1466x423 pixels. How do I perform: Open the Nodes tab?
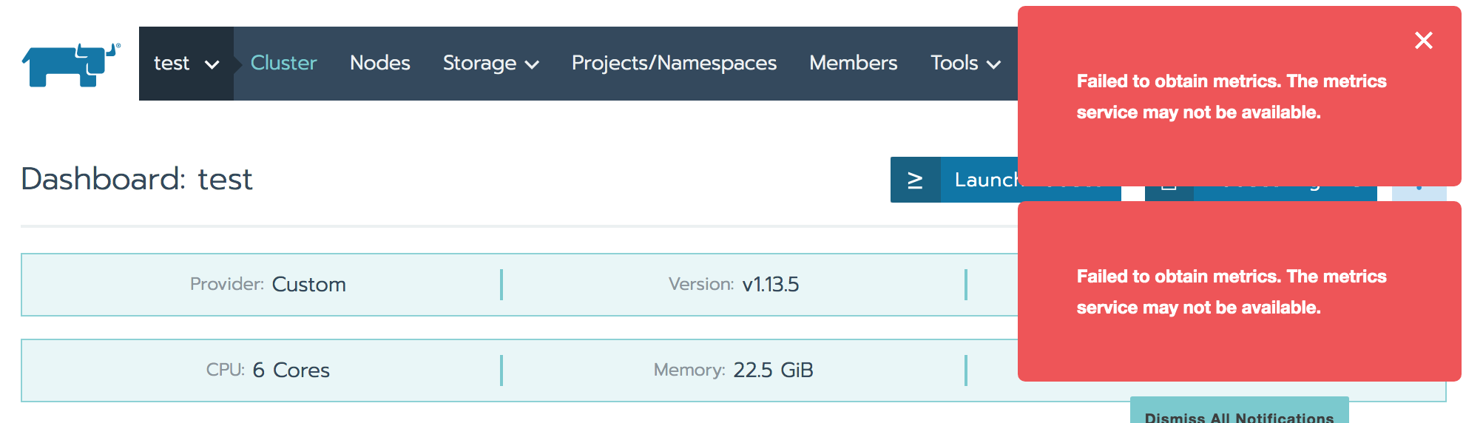pos(379,64)
